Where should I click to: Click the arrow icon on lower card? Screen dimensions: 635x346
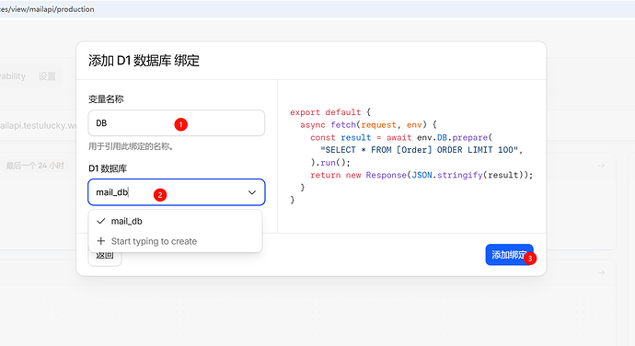tap(602, 272)
